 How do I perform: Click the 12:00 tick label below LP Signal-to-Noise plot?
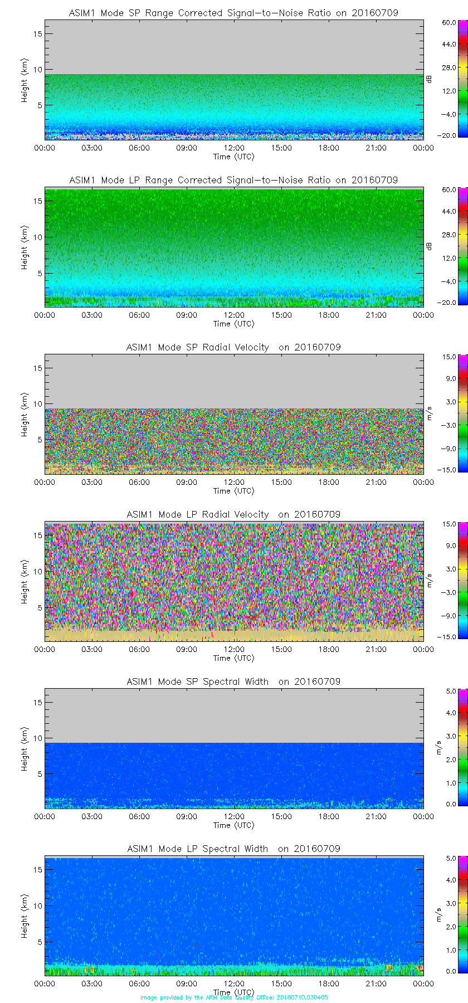pos(234,315)
